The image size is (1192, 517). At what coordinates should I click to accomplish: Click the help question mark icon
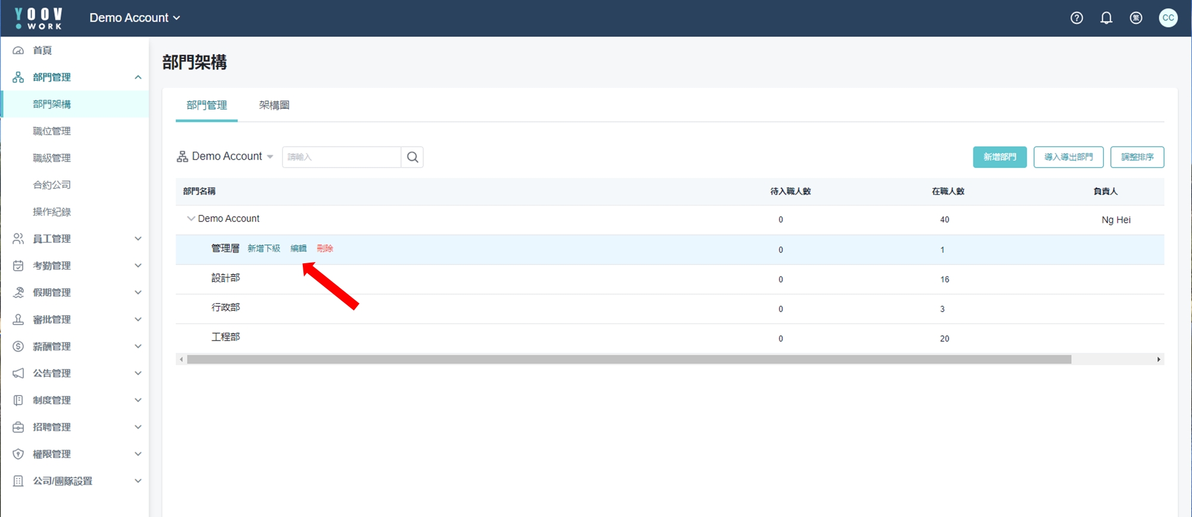point(1076,18)
